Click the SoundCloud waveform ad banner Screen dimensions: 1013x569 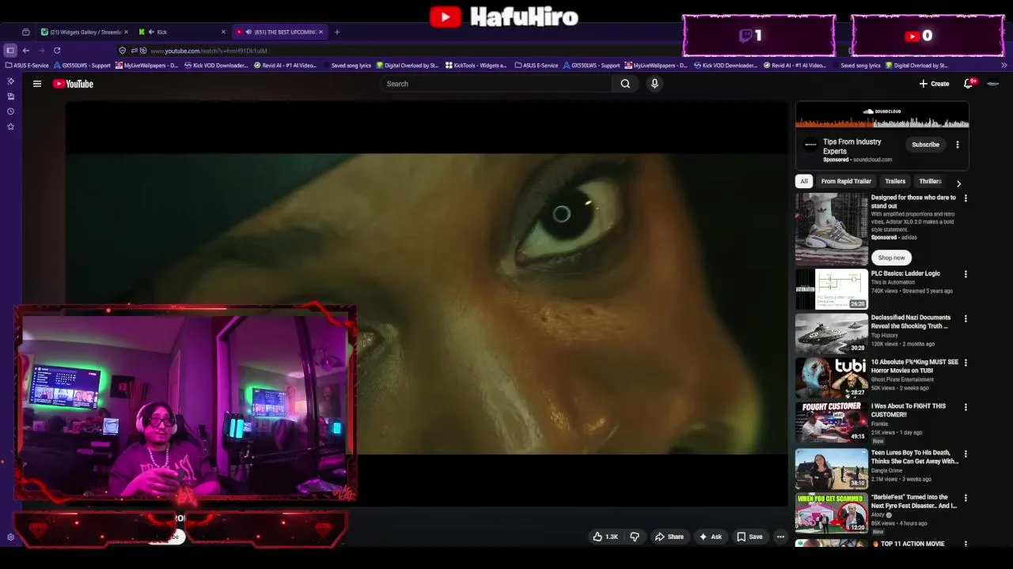pyautogui.click(x=882, y=116)
